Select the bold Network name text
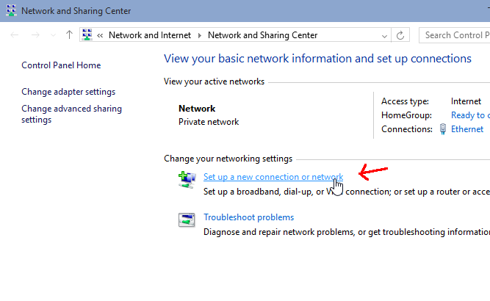This screenshot has width=490, height=301. point(197,109)
